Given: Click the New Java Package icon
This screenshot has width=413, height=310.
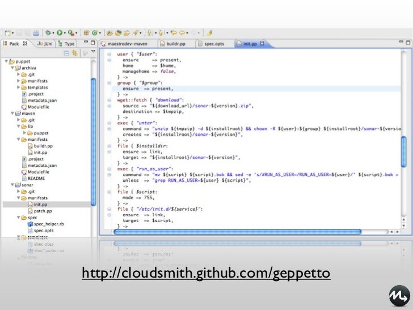Looking at the screenshot, I should coord(86,33).
